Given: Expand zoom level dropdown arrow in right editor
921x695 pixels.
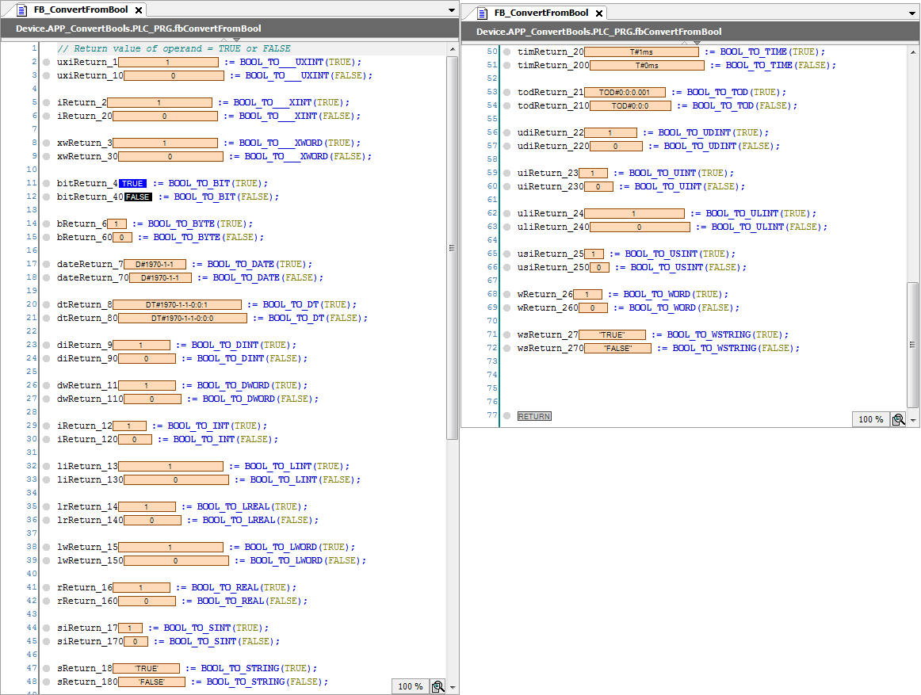Looking at the screenshot, I should [x=914, y=420].
